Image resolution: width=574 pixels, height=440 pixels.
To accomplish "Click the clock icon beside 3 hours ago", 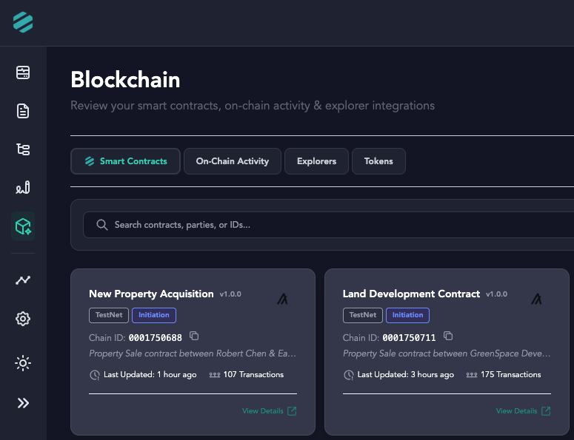I will [x=349, y=375].
